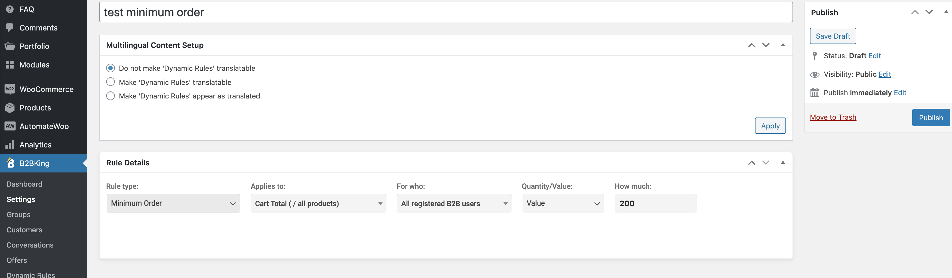The width and height of the screenshot is (952, 278).
Task: Click Apply in Multilingual Content Setup
Action: (x=770, y=125)
